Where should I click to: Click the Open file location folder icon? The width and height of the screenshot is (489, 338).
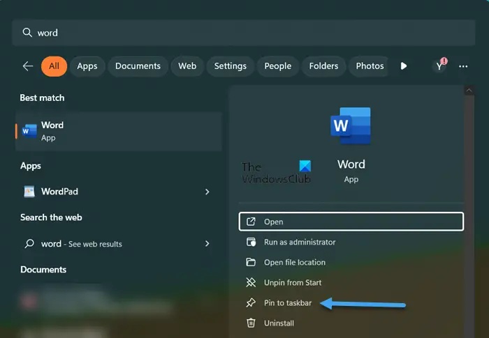point(251,262)
